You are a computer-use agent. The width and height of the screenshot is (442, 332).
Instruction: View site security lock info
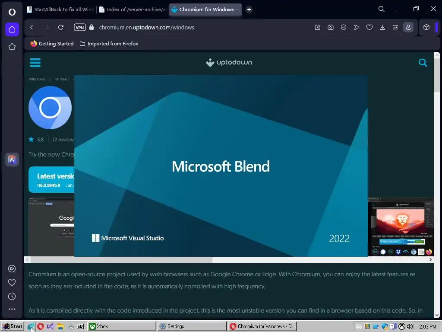92,27
